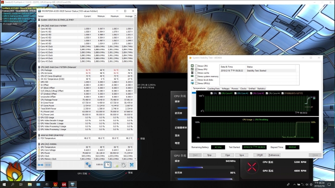
Task: Click the clock reset timer icon in HWiNFO
Action: click(x=107, y=165)
